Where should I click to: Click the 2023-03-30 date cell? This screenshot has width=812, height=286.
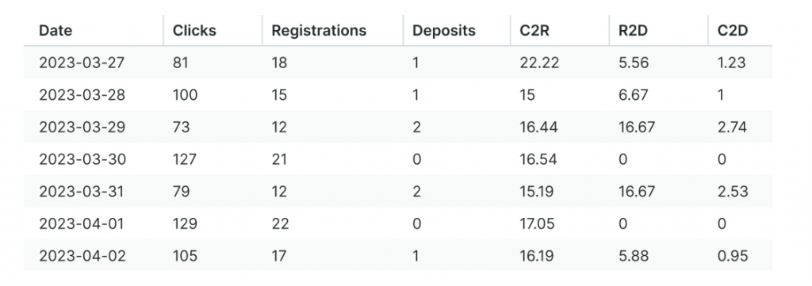(x=82, y=159)
